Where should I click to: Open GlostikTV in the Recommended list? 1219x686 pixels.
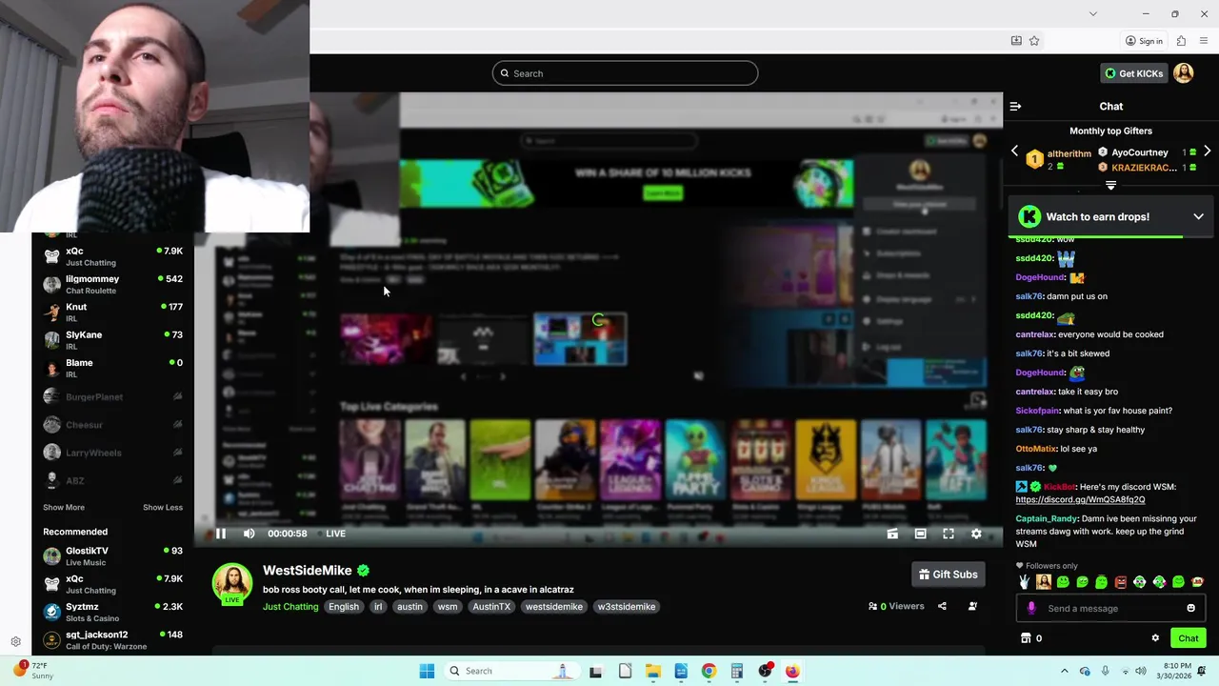112,556
